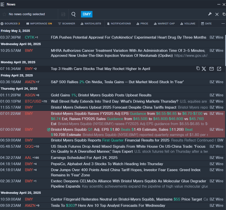Screen dimensions: 226x210
Task: Collapse the filter bar with the minus icon
Action: pos(223,23)
